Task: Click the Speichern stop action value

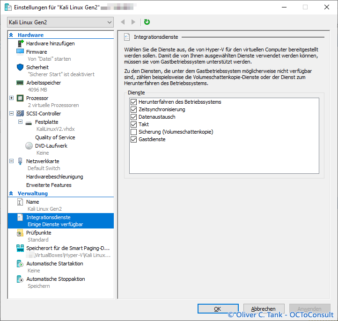Action: [x=38, y=286]
